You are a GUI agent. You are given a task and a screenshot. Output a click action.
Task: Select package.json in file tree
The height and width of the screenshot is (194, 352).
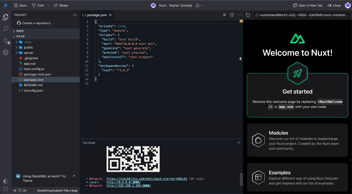point(46,80)
